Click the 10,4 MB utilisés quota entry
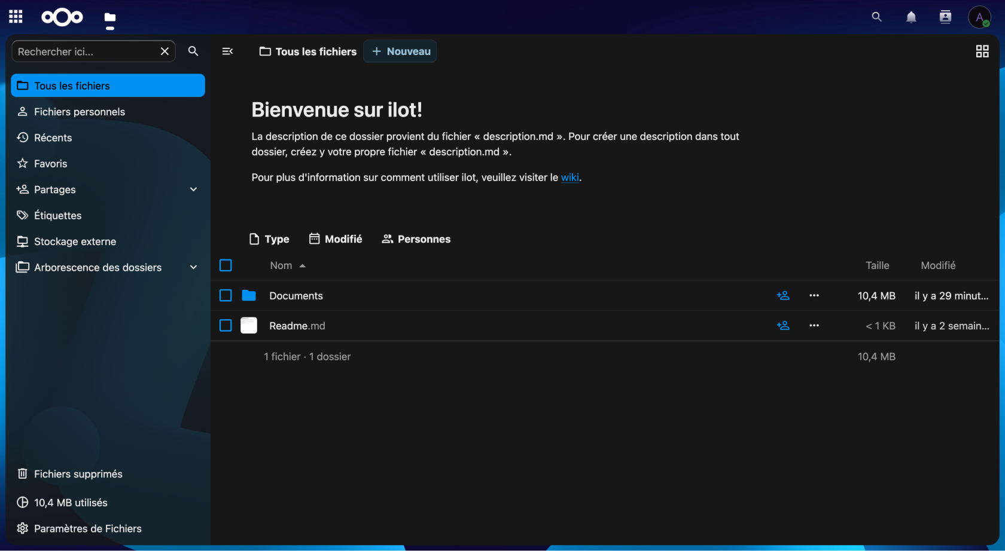 [108, 503]
